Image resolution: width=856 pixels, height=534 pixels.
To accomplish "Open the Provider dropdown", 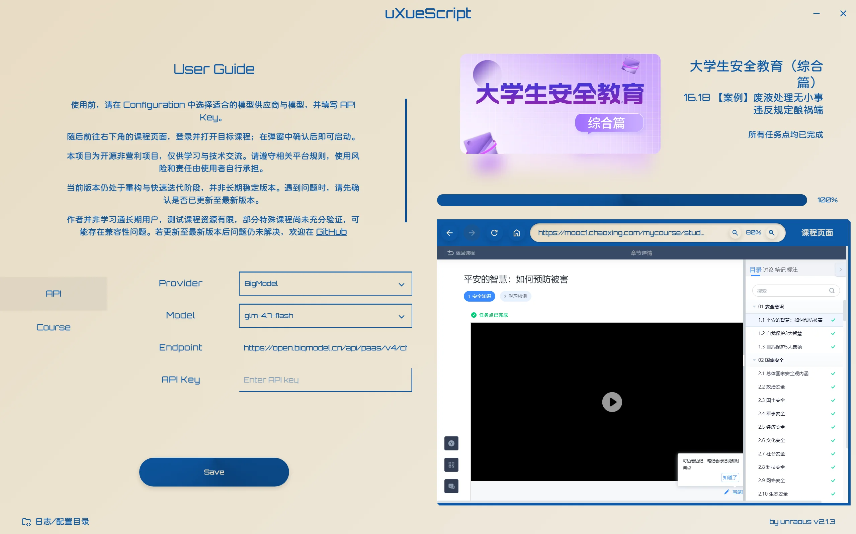I will (x=325, y=284).
